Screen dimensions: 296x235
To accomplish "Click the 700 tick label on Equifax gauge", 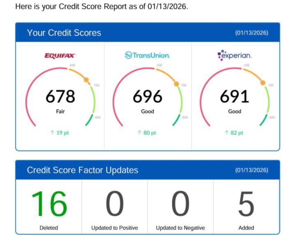I will coord(97,85).
